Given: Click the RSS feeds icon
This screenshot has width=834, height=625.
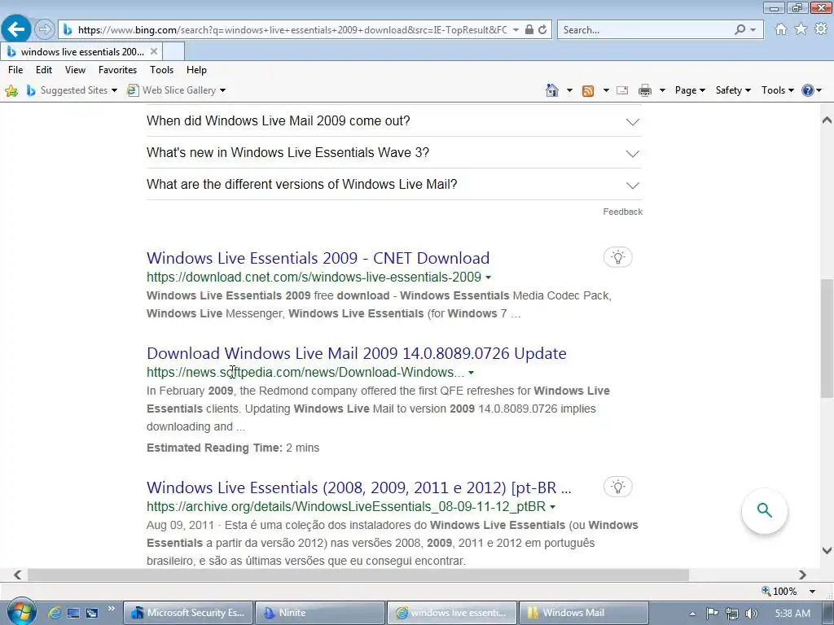Looking at the screenshot, I should 588,90.
